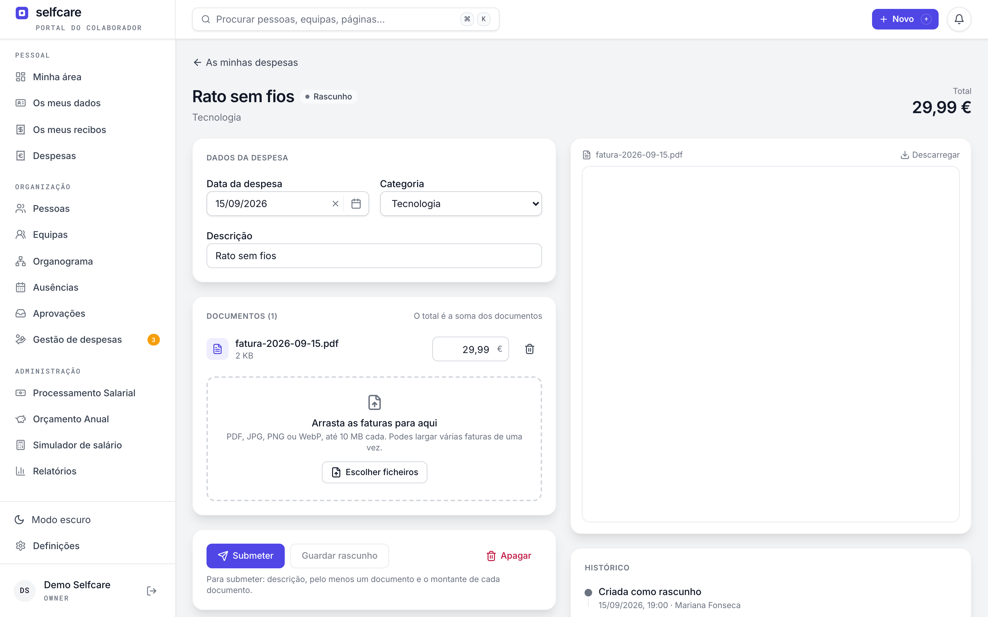Click the Submeter button
The height and width of the screenshot is (617, 988).
[245, 556]
